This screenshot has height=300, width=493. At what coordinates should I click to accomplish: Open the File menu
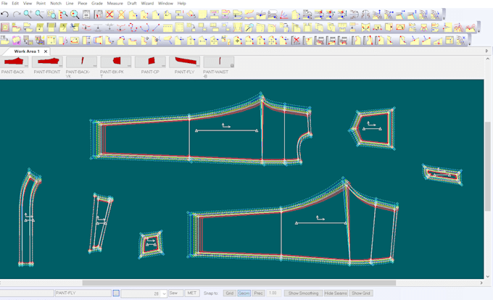tap(4, 3)
